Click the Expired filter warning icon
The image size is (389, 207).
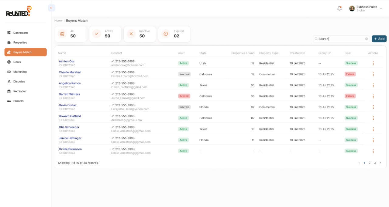[166, 34]
